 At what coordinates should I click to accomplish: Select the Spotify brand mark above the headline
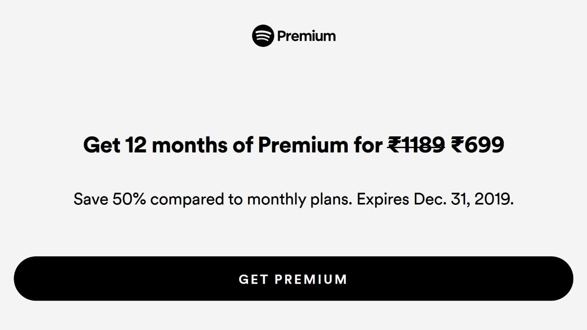(x=262, y=35)
